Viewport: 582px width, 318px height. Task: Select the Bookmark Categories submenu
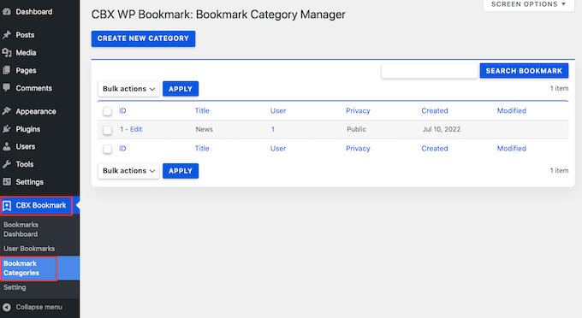21,268
